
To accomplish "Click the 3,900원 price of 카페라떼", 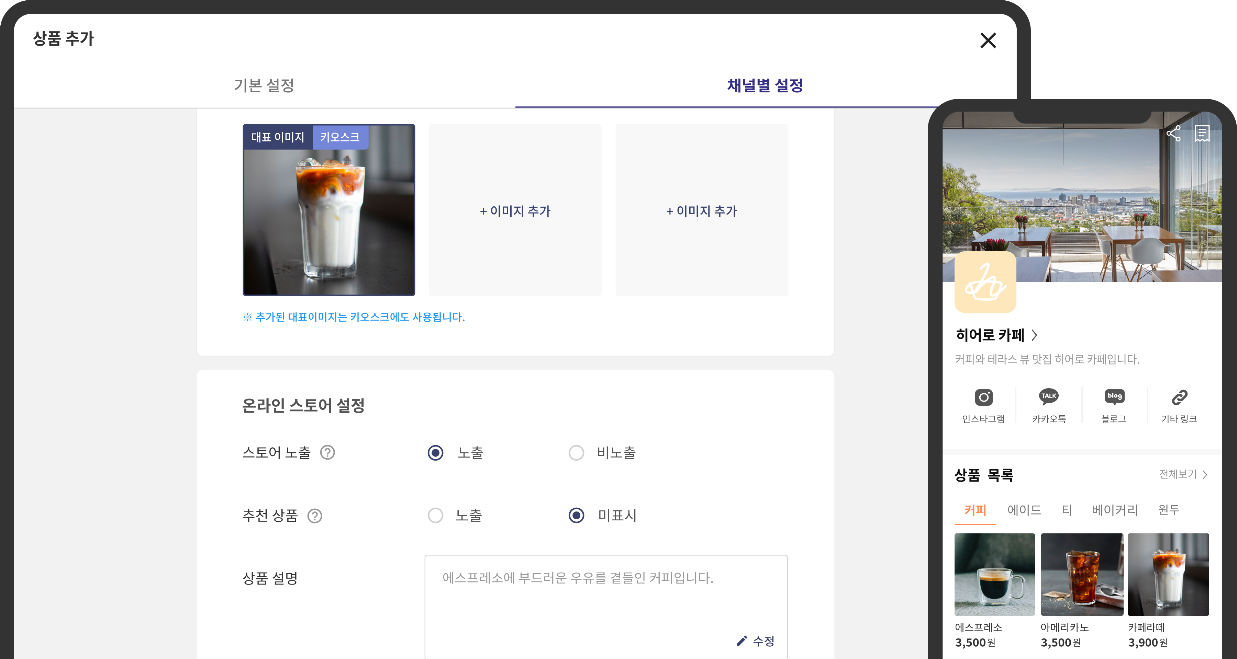I will (1148, 643).
